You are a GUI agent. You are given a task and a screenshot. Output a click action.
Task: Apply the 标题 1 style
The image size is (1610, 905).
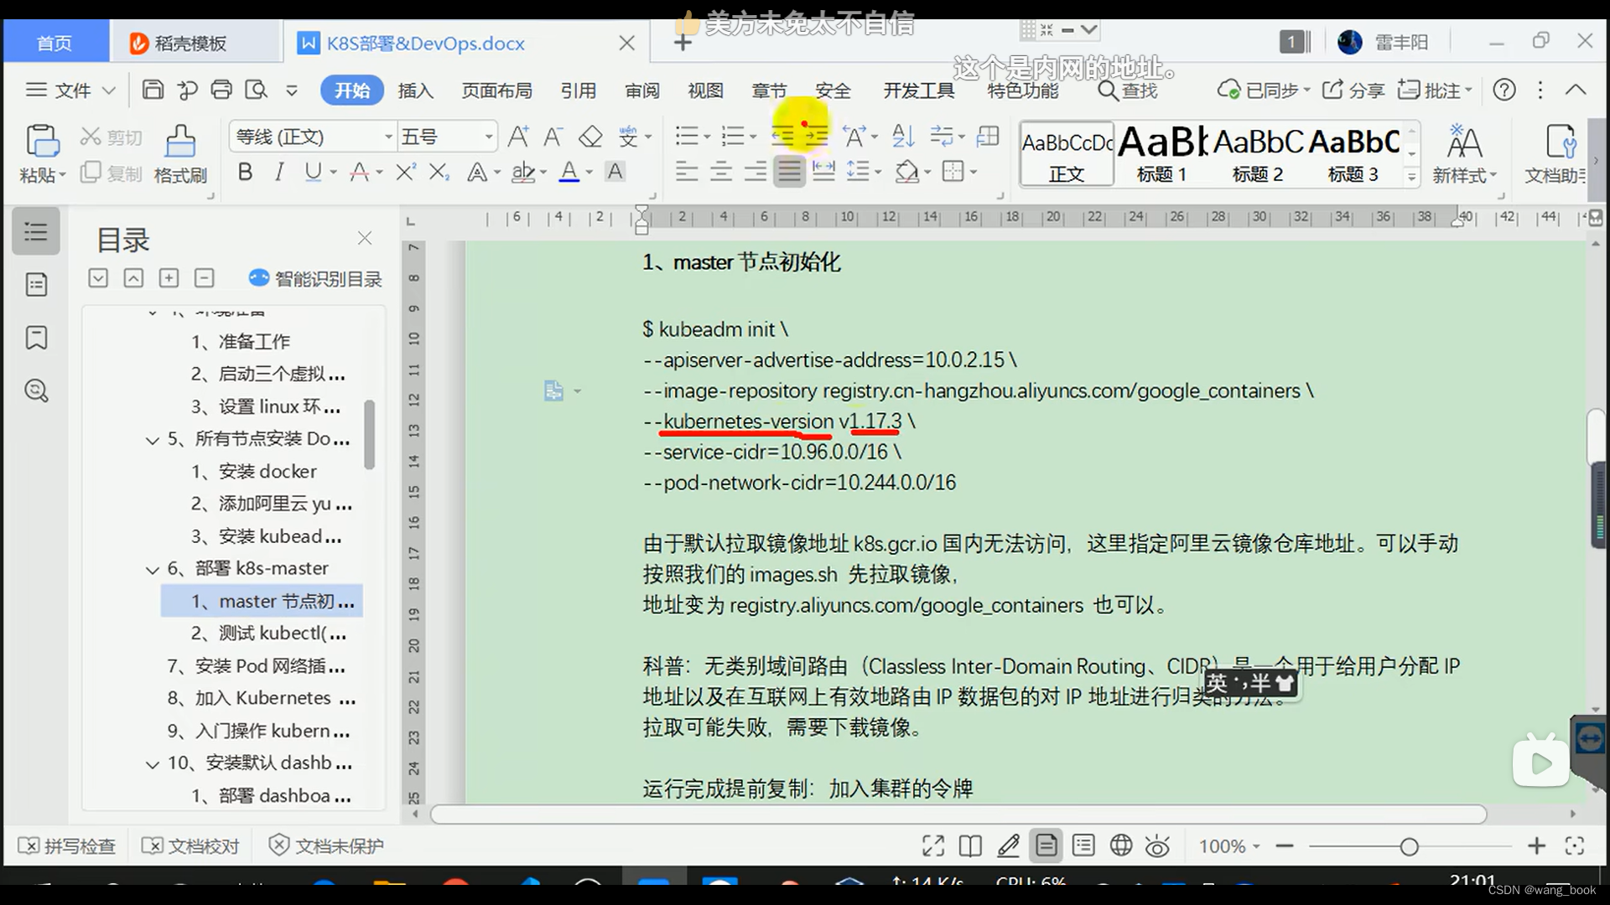1161,153
